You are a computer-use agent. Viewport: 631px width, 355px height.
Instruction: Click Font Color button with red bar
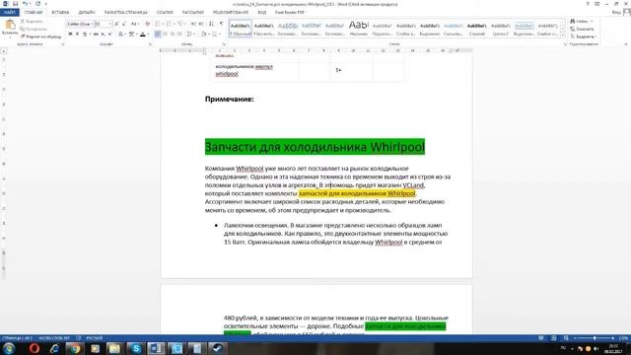[x=142, y=35]
